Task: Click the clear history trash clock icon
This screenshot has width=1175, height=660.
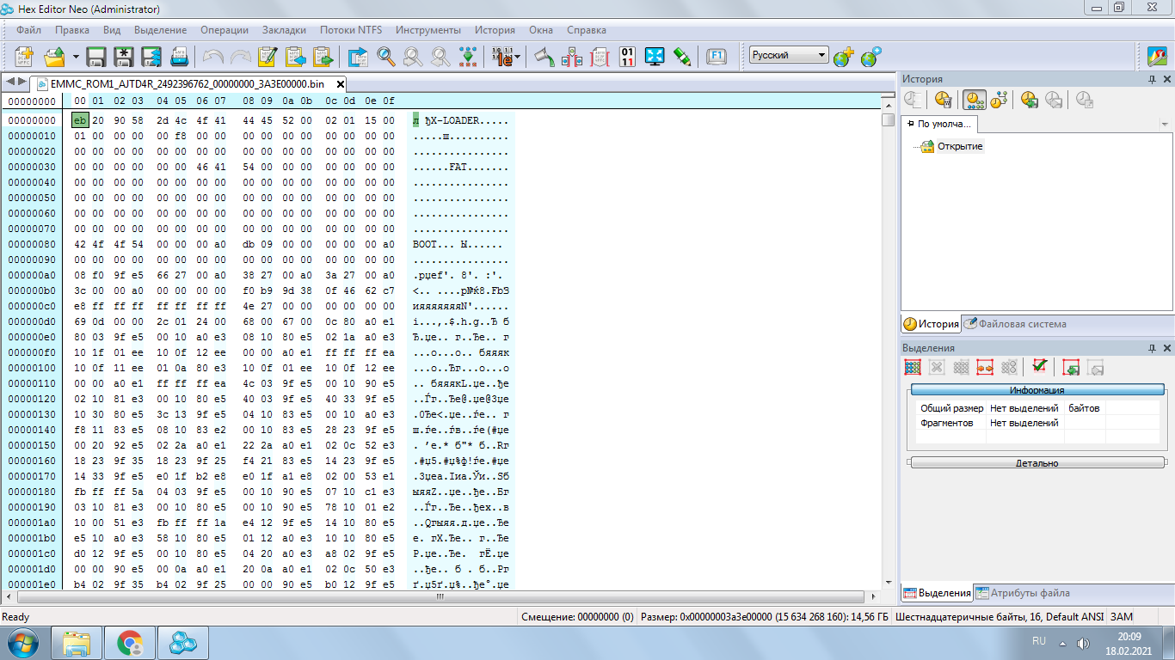Action: click(944, 100)
